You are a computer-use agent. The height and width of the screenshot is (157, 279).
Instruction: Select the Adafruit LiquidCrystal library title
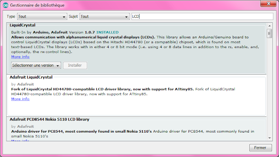coord(31,77)
